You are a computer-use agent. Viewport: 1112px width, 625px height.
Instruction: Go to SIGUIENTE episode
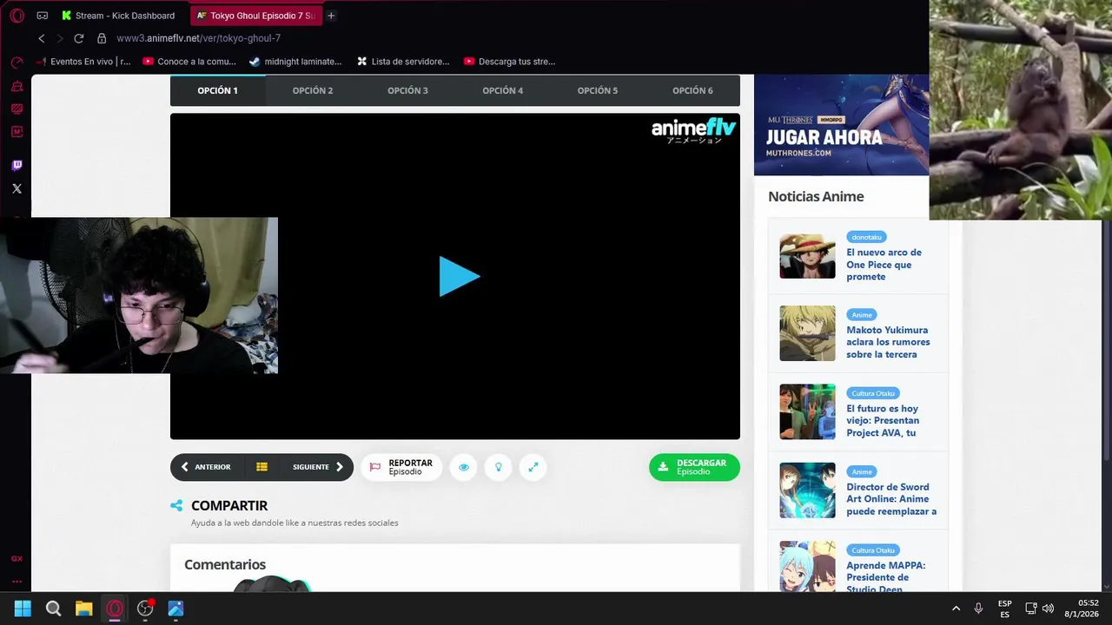click(x=318, y=467)
